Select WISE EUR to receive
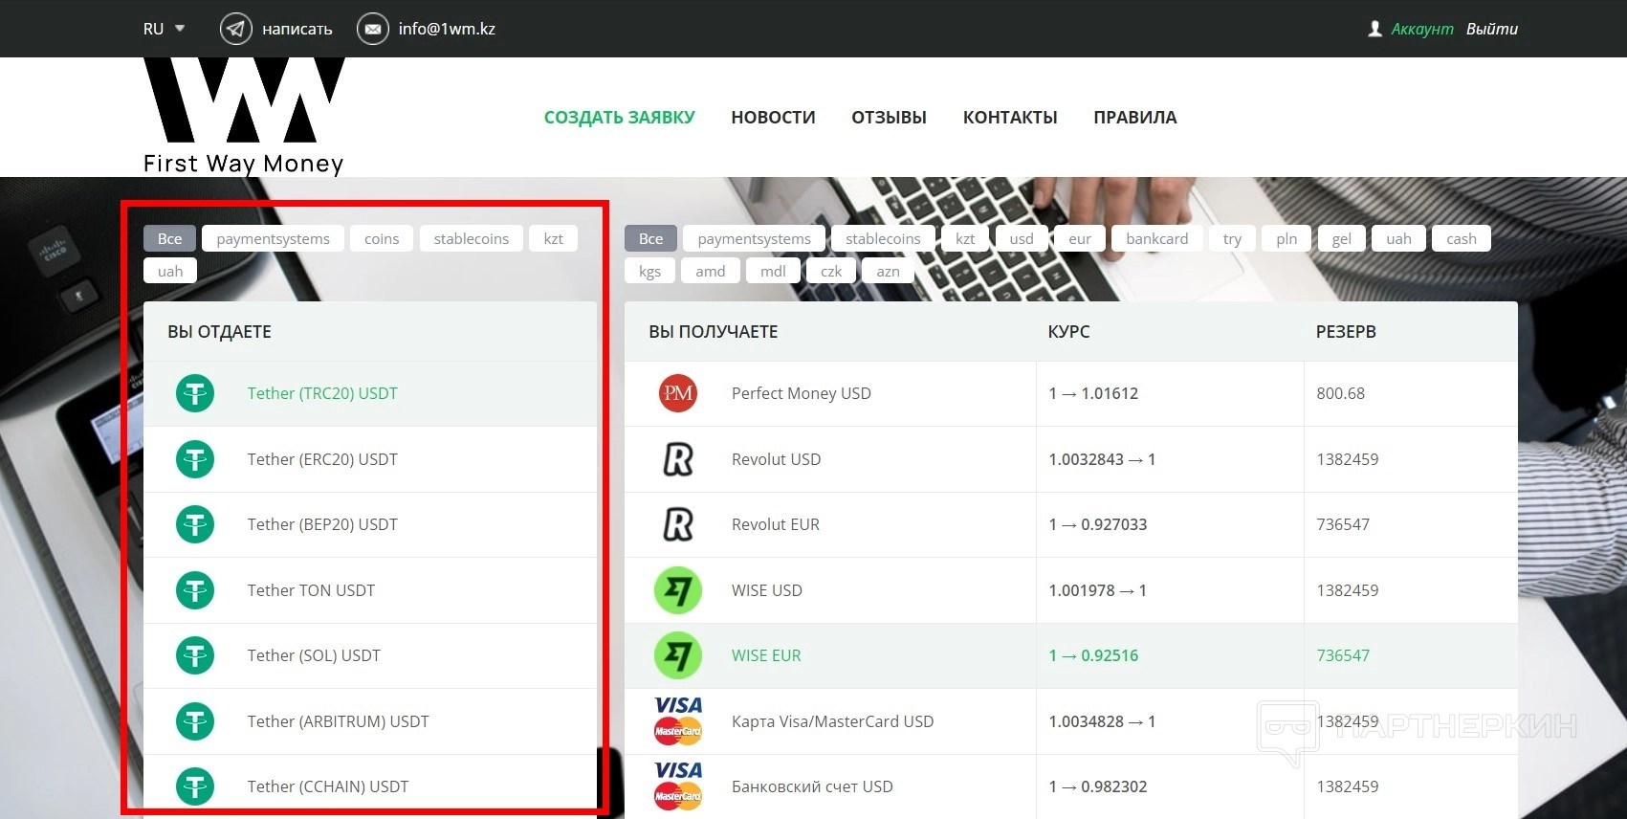 pyautogui.click(x=1071, y=655)
